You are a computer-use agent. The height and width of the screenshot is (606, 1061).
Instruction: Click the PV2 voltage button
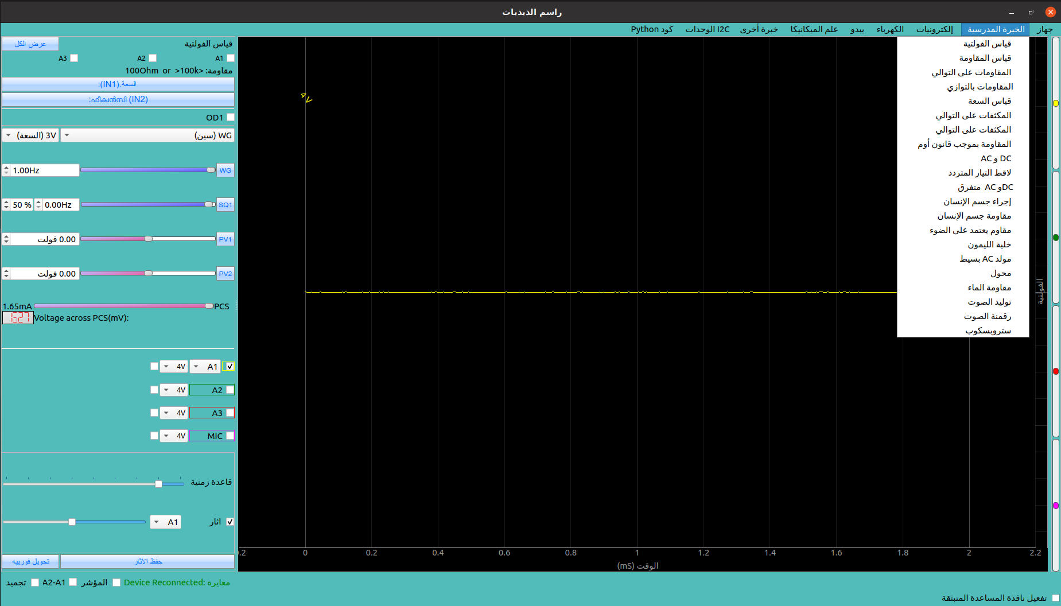[x=226, y=274]
